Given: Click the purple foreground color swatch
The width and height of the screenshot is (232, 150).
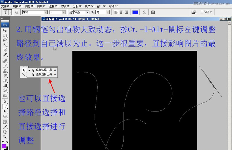Looking at the screenshot, I should pos(4,146).
